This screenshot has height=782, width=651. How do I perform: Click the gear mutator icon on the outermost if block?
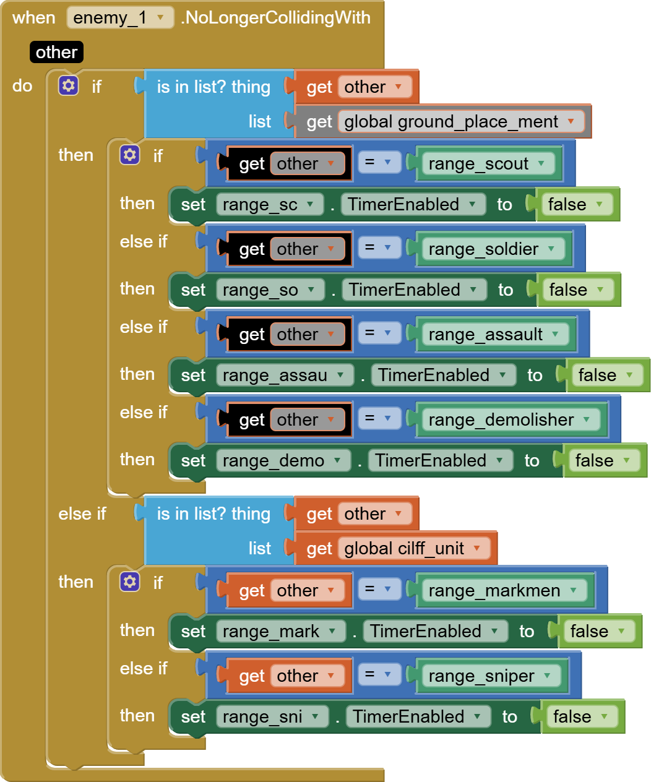pyautogui.click(x=68, y=85)
